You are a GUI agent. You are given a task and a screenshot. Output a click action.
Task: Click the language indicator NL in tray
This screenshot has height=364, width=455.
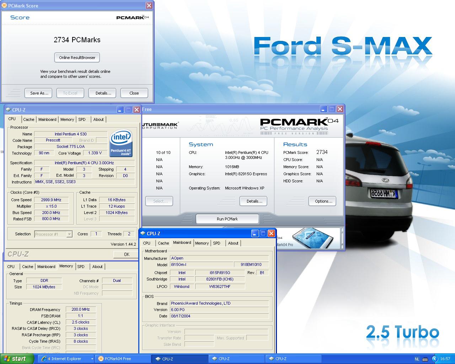click(417, 359)
